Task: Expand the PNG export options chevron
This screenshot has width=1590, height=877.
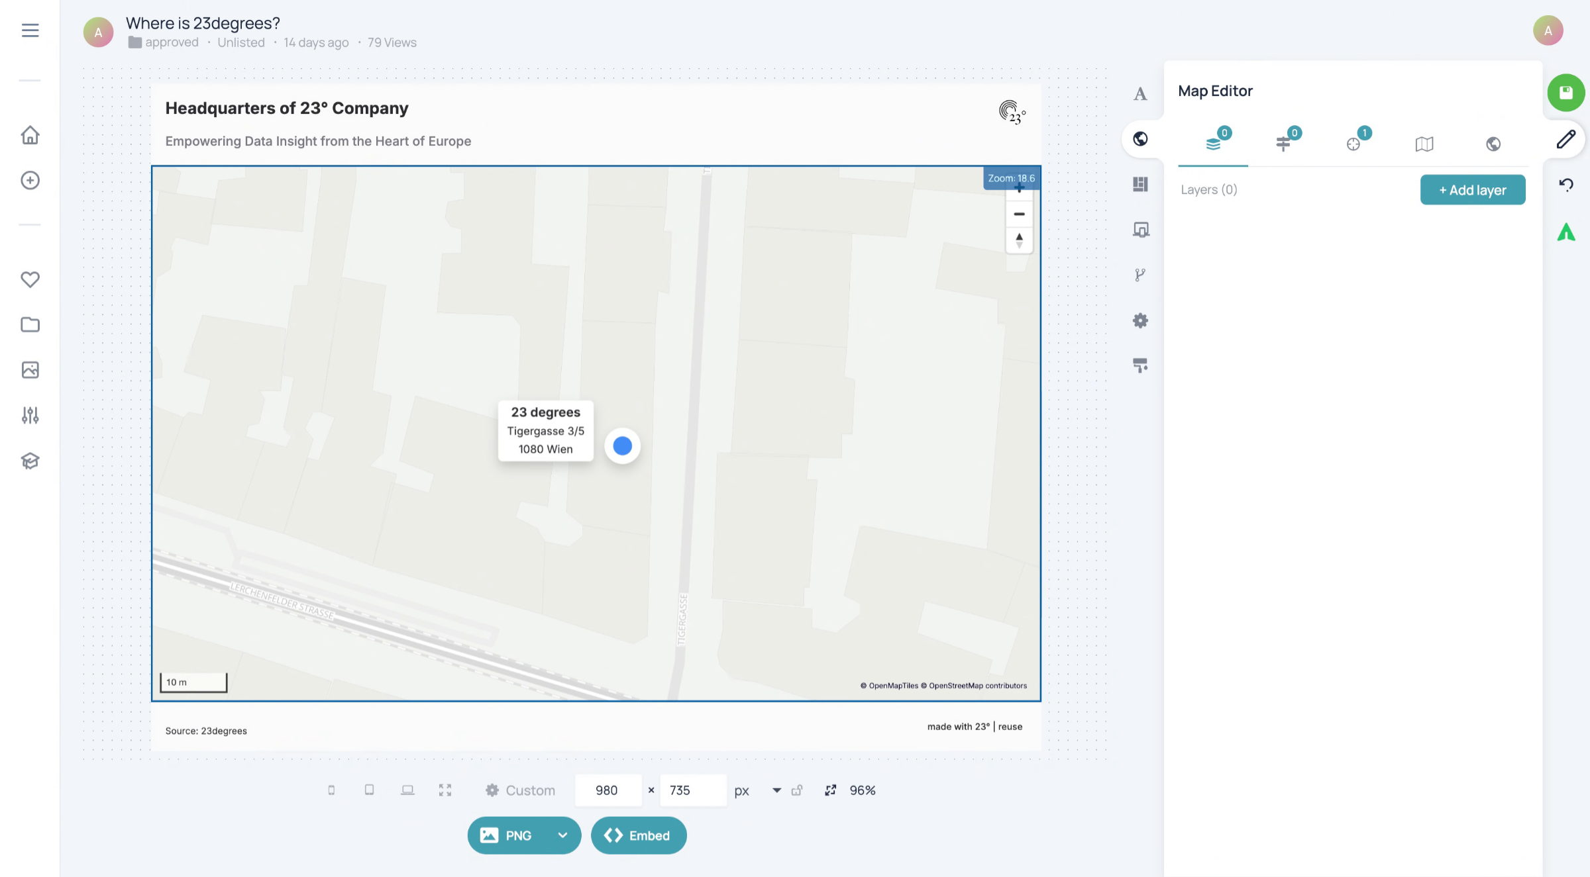Action: [562, 835]
